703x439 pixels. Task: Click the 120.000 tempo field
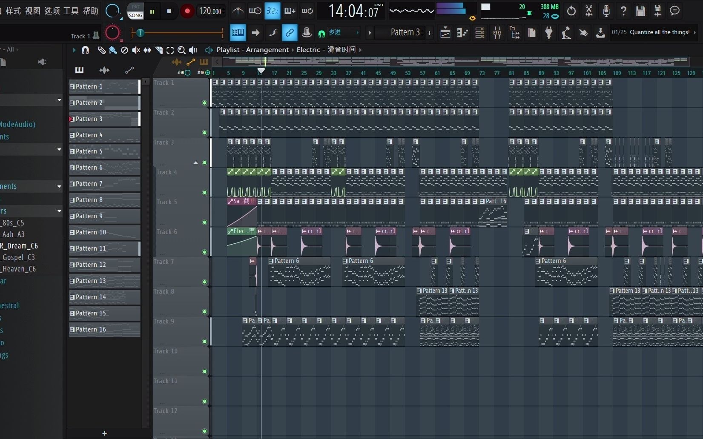tap(210, 11)
